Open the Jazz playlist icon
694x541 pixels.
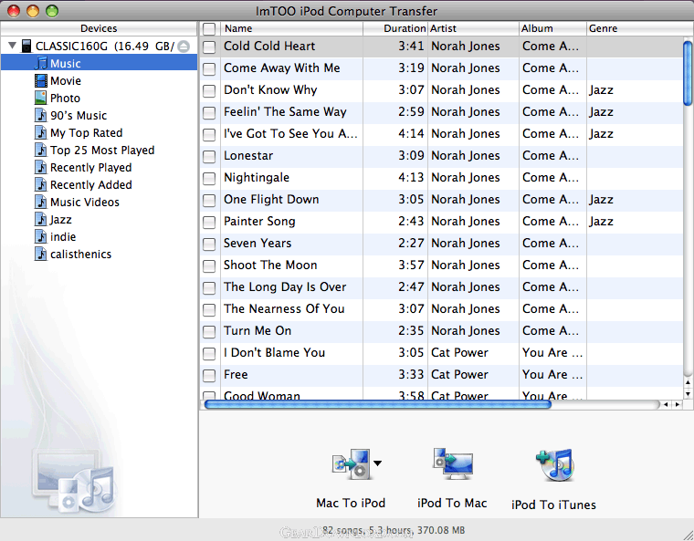coord(41,220)
